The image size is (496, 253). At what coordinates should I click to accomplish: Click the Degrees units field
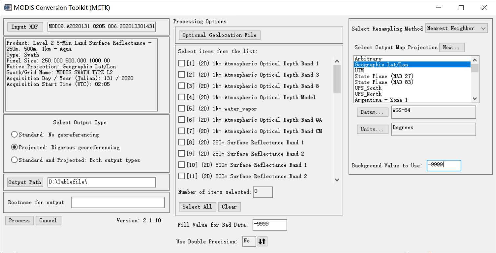(x=433, y=129)
